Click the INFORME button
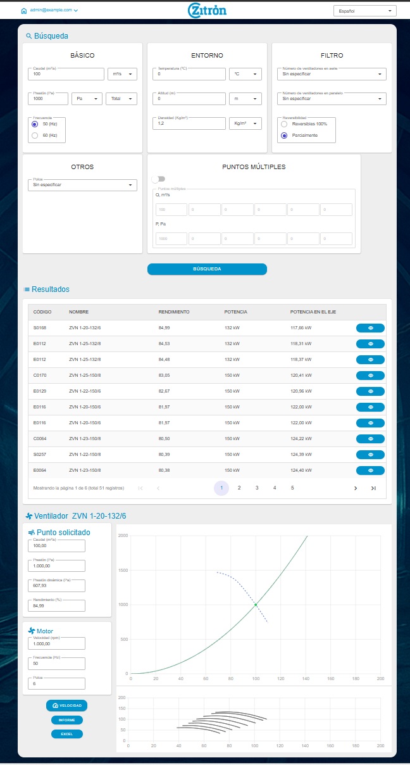 click(67, 720)
